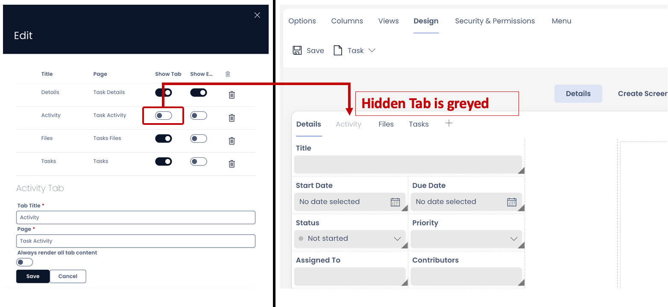Enable Always render all tab content
Screen dimensions: 668x307
click(x=25, y=262)
